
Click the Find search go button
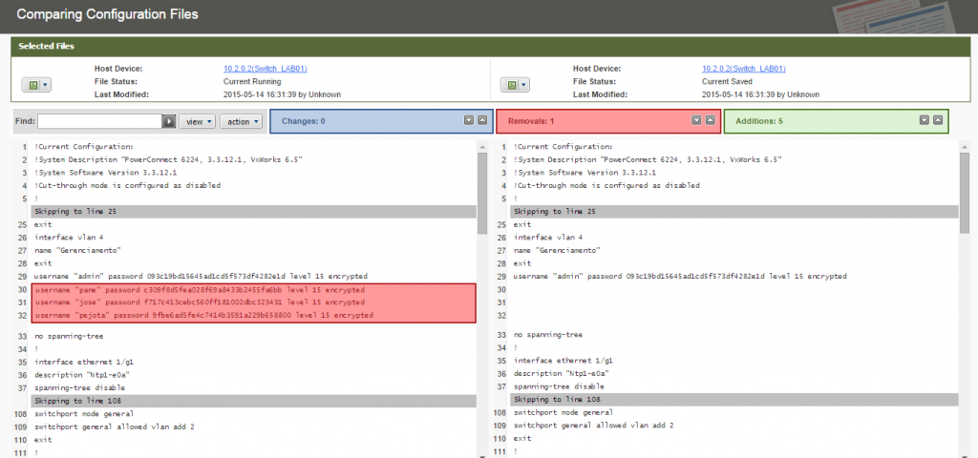click(169, 121)
